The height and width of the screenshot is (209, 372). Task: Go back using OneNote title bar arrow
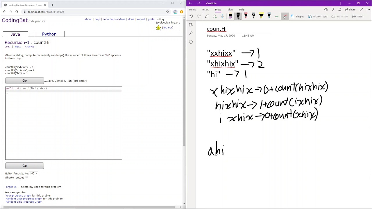coord(190,3)
